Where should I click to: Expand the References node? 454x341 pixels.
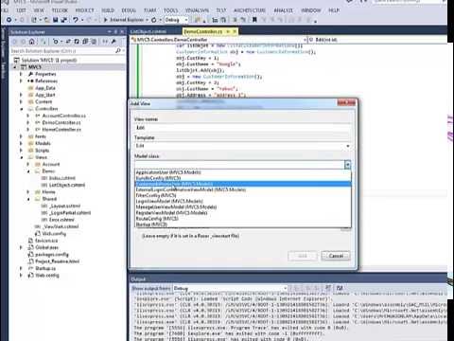(21, 81)
